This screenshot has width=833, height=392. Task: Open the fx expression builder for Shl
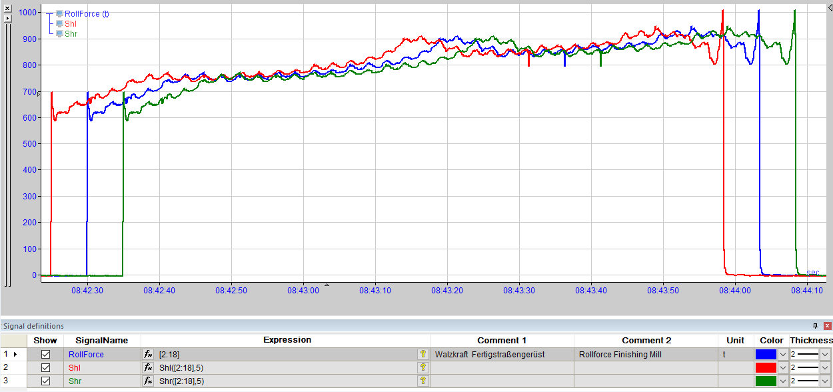pyautogui.click(x=149, y=367)
